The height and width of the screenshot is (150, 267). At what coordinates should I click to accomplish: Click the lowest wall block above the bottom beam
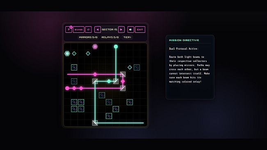109,116
